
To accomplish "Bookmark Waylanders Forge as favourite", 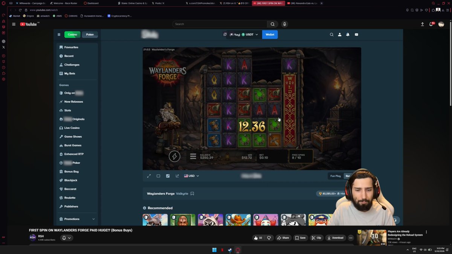I will point(192,194).
